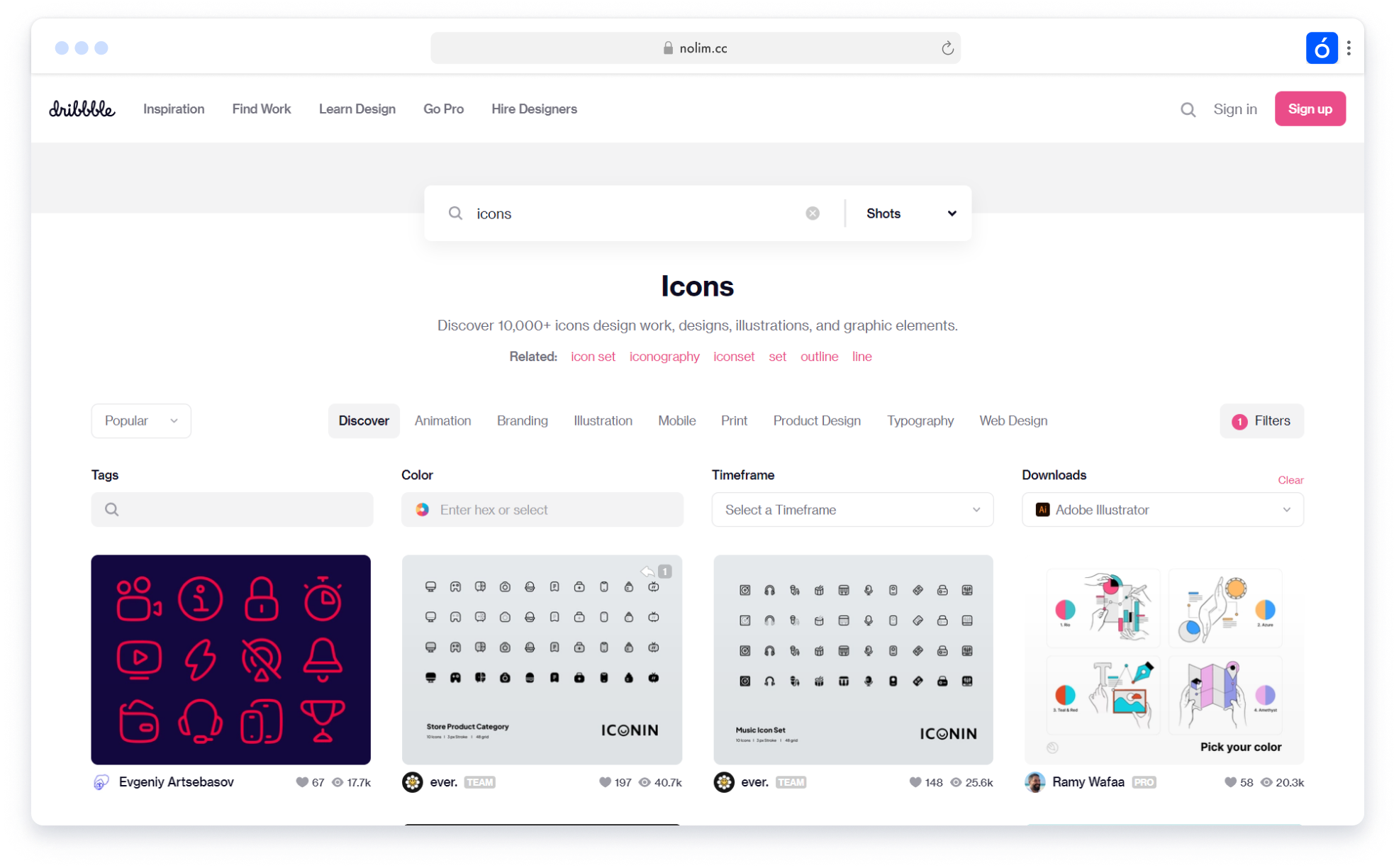
Task: Click the Sign up button
Action: [1310, 109]
